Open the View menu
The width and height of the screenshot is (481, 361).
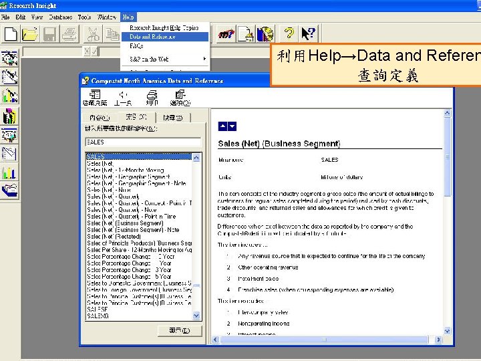(37, 17)
